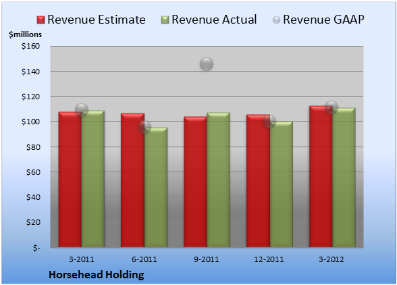Image resolution: width=397 pixels, height=285 pixels.
Task: Select the red estimate bar for 3-2011
Action: coord(70,180)
